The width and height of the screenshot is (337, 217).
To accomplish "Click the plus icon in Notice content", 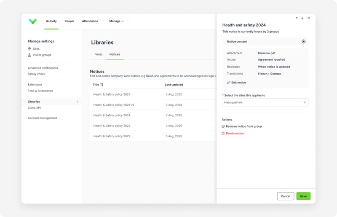I will [303, 41].
